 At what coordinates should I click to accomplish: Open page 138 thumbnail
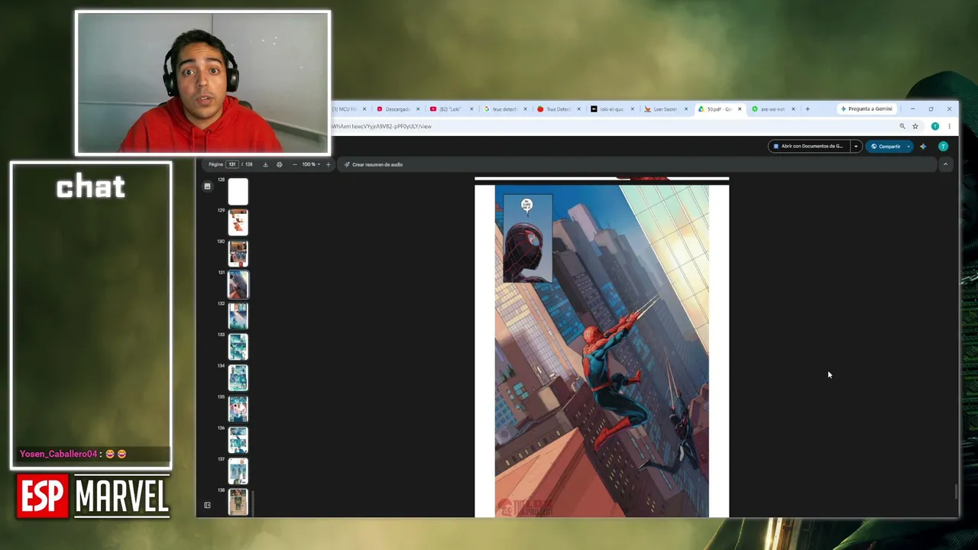coord(238,502)
